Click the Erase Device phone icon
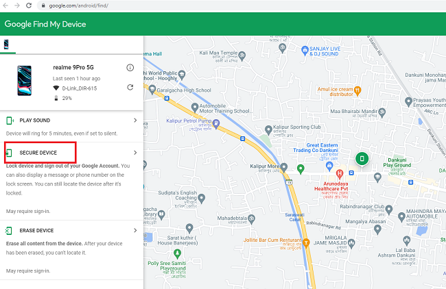The height and width of the screenshot is (289, 446). point(8,231)
